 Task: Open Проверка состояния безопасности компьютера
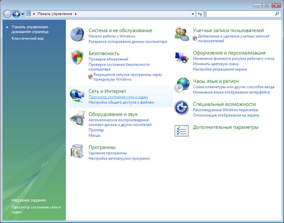[119, 67]
